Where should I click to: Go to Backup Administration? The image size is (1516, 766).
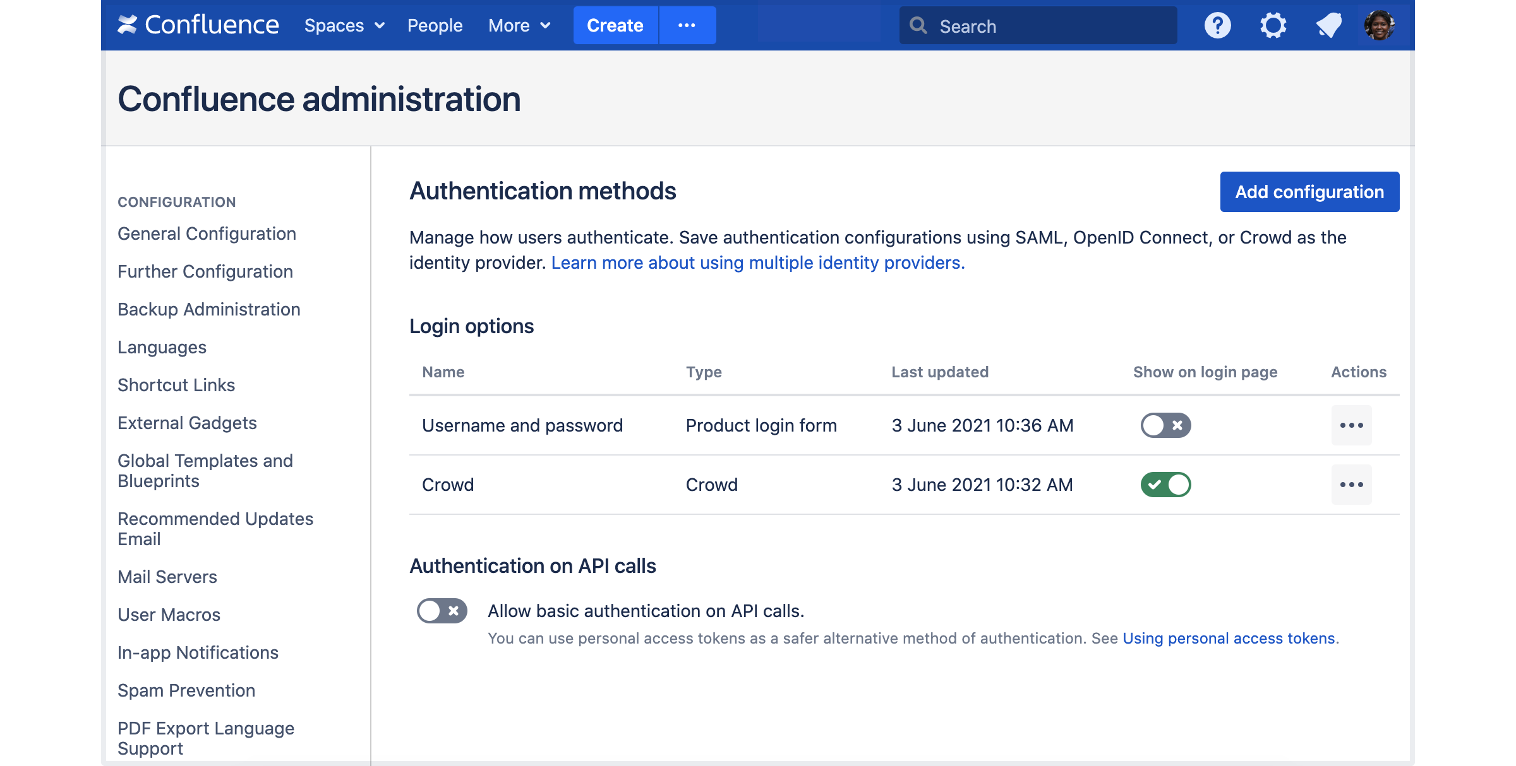click(x=208, y=309)
